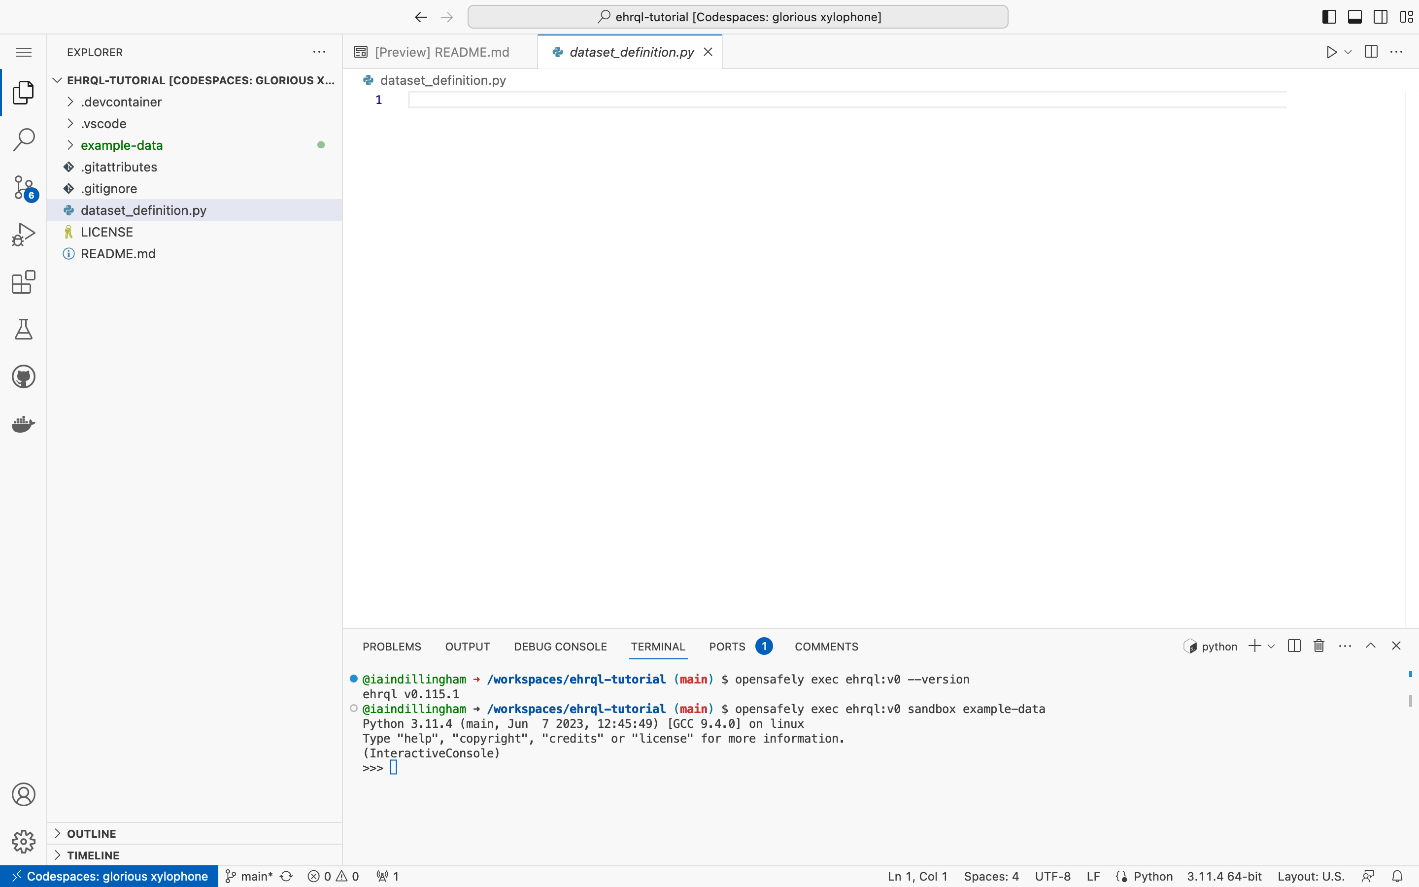Open editor More Actions menu
Screen dimensions: 1419x887
1397,52
